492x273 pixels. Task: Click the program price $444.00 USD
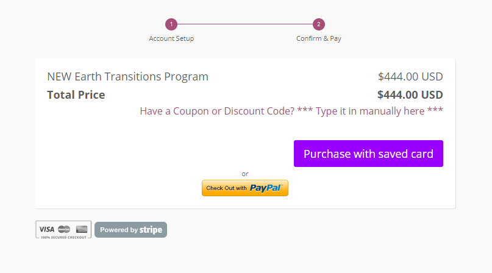coord(410,77)
